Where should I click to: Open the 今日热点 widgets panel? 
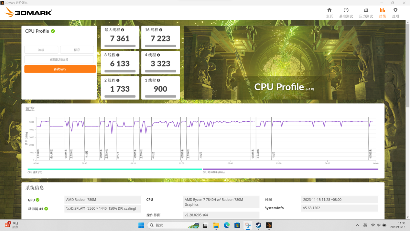pos(12,225)
